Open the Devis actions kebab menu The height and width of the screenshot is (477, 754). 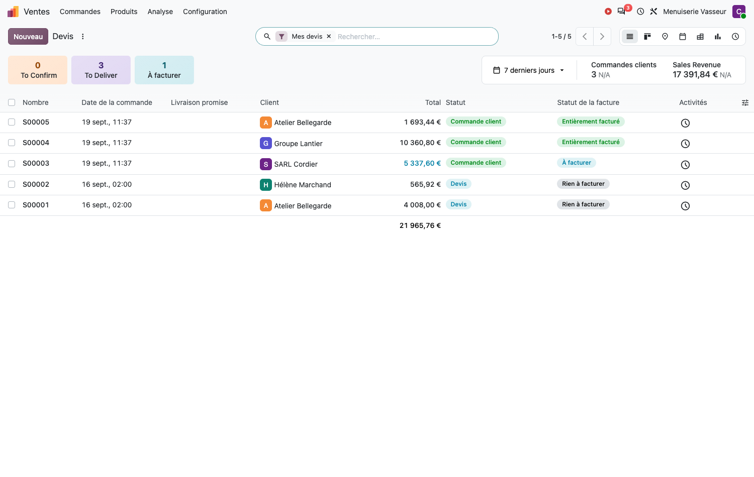[x=83, y=37]
